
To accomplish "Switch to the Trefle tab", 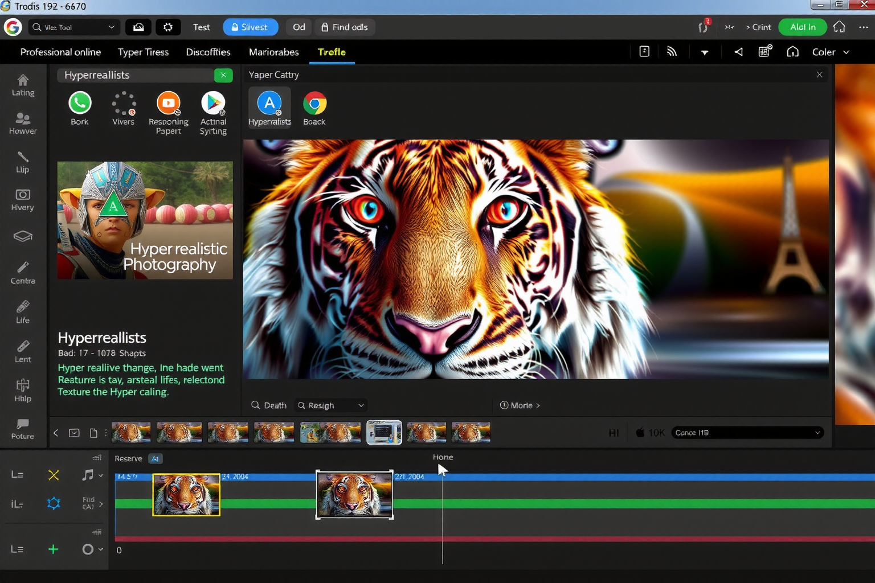I will pos(332,52).
